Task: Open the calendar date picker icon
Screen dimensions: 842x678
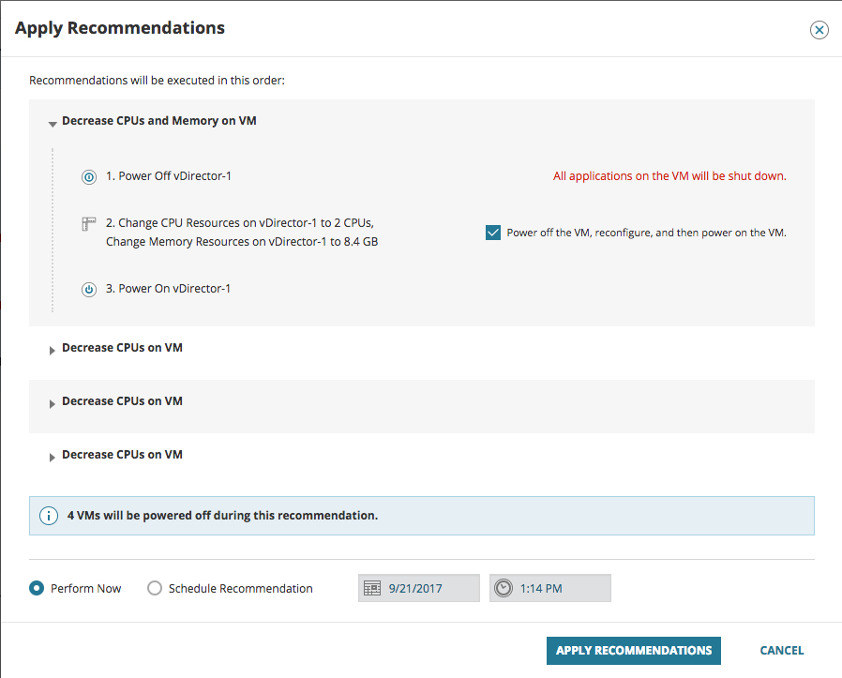Action: click(372, 589)
